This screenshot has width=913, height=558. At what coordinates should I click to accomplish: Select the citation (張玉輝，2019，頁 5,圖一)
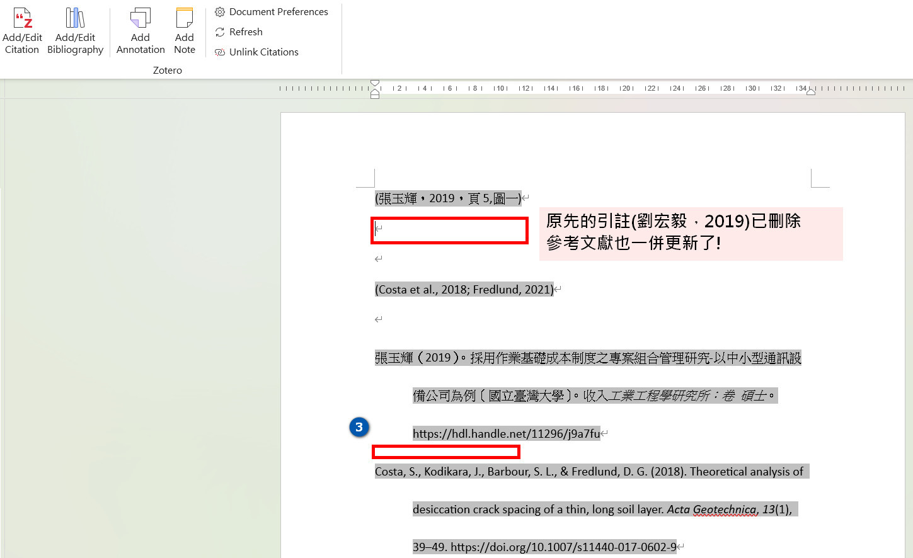point(448,198)
